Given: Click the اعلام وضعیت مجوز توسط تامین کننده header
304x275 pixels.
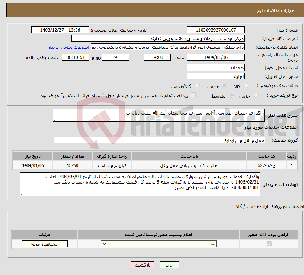Looking at the screenshot, I should tap(158, 235).
